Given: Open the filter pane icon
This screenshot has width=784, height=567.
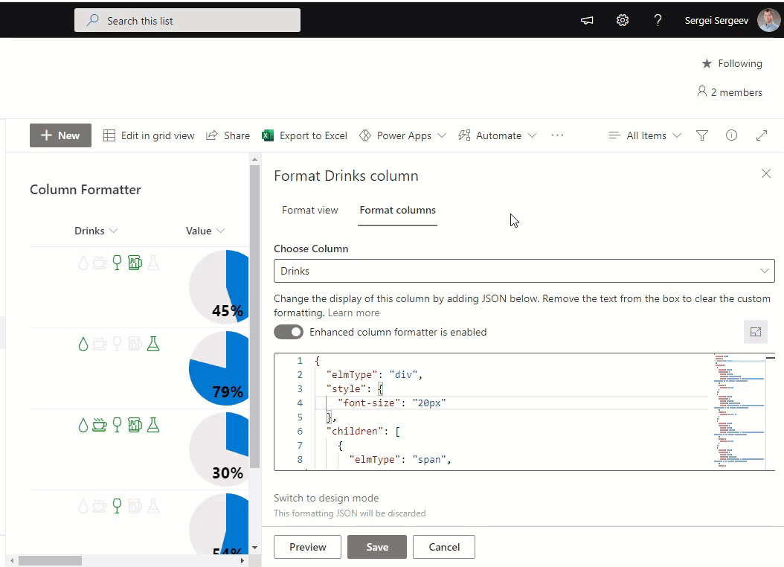Looking at the screenshot, I should click(x=701, y=135).
